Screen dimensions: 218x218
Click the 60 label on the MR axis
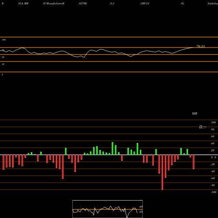213,136
